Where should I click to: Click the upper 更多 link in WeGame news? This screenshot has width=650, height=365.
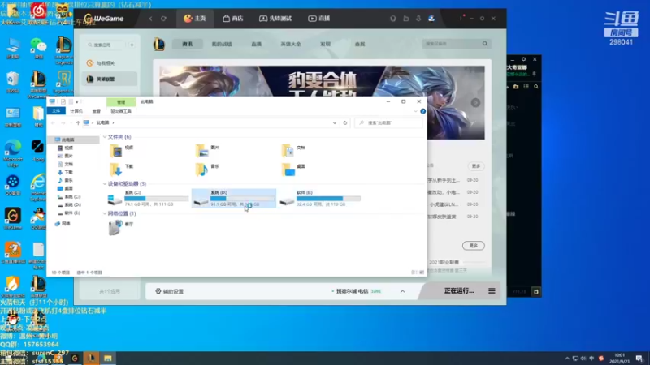coord(476,166)
